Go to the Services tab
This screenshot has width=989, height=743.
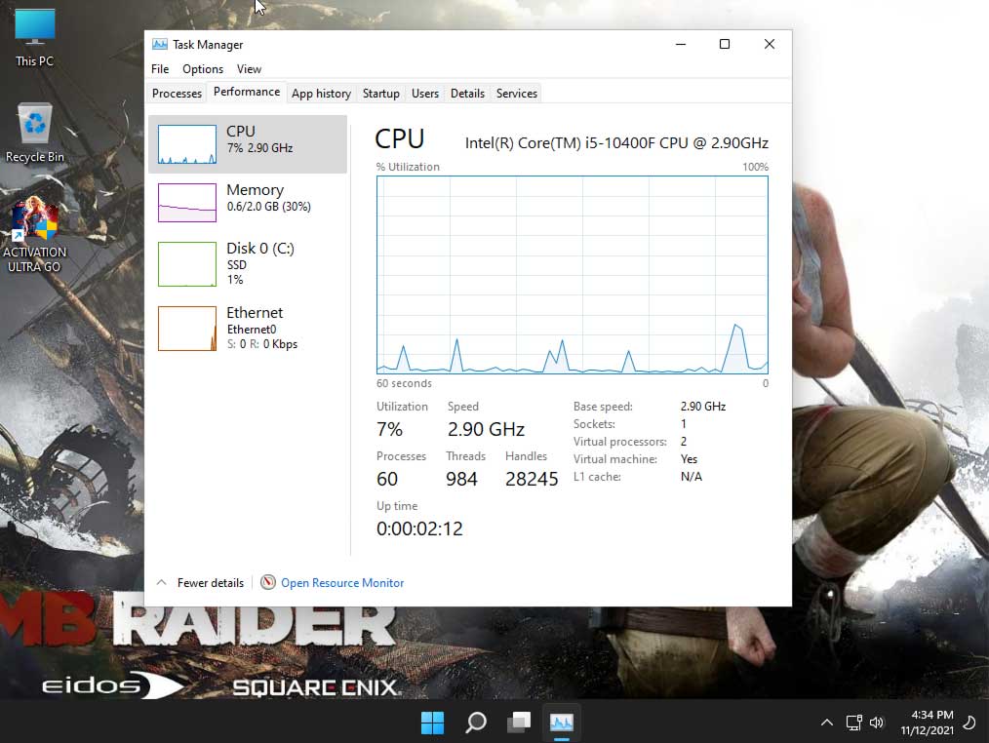click(517, 94)
